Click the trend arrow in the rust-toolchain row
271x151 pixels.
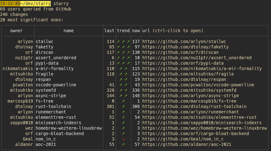tap(123, 106)
